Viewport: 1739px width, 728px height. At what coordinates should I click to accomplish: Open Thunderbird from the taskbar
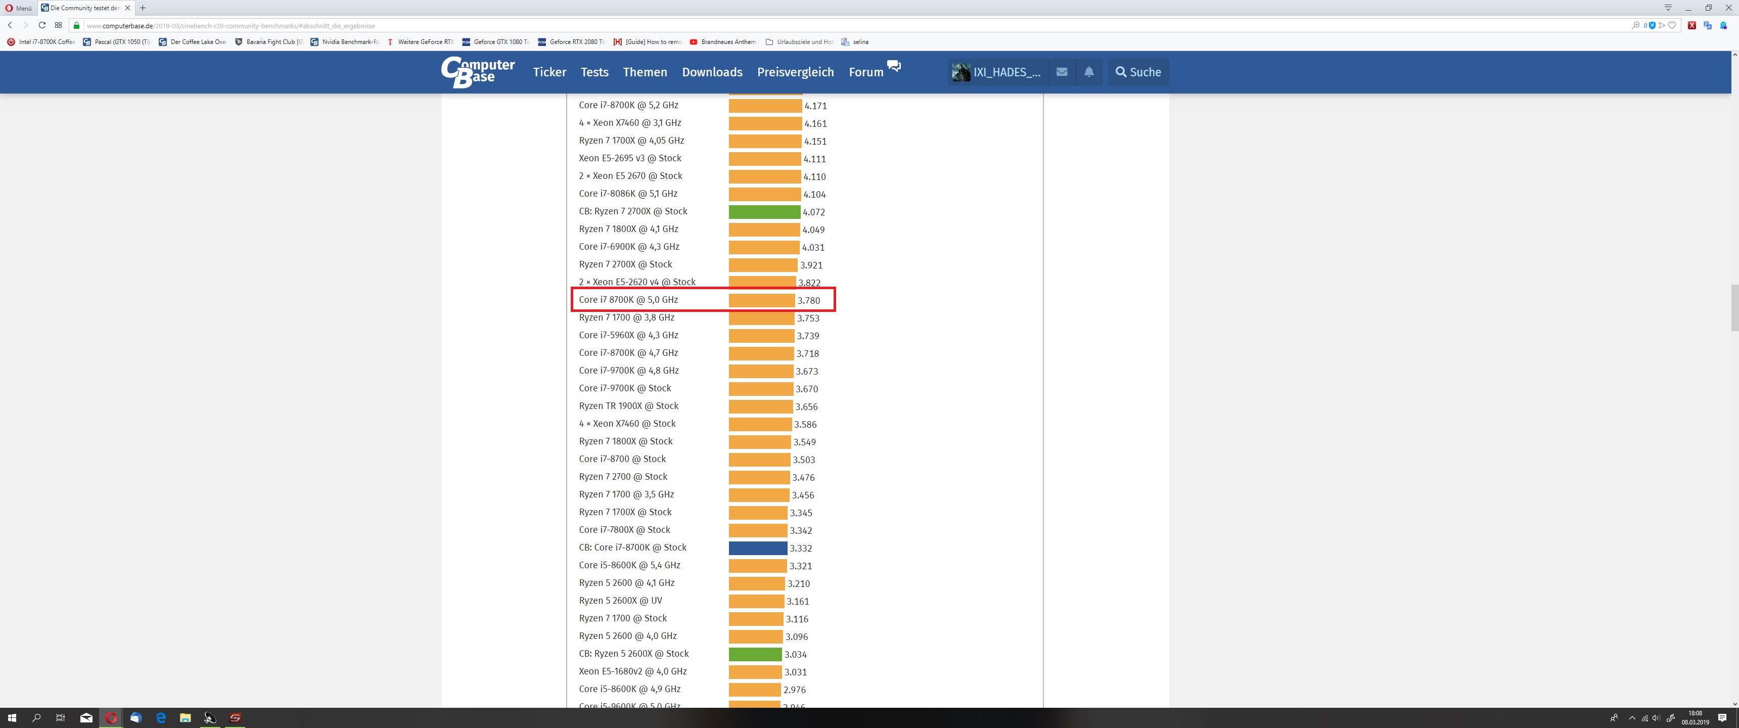pyautogui.click(x=135, y=717)
